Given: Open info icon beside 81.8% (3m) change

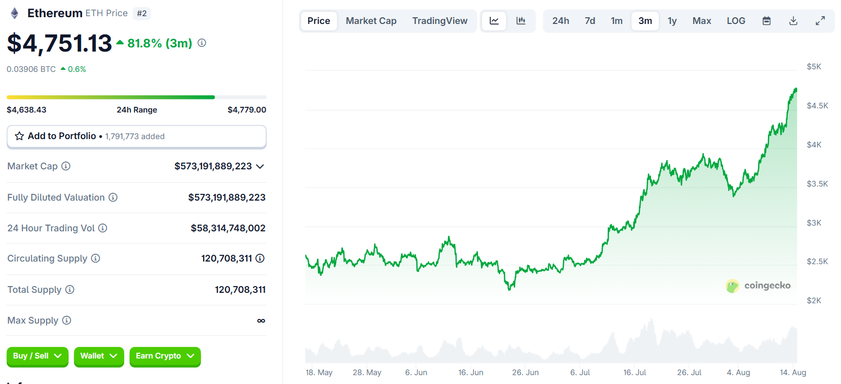Looking at the screenshot, I should point(202,43).
